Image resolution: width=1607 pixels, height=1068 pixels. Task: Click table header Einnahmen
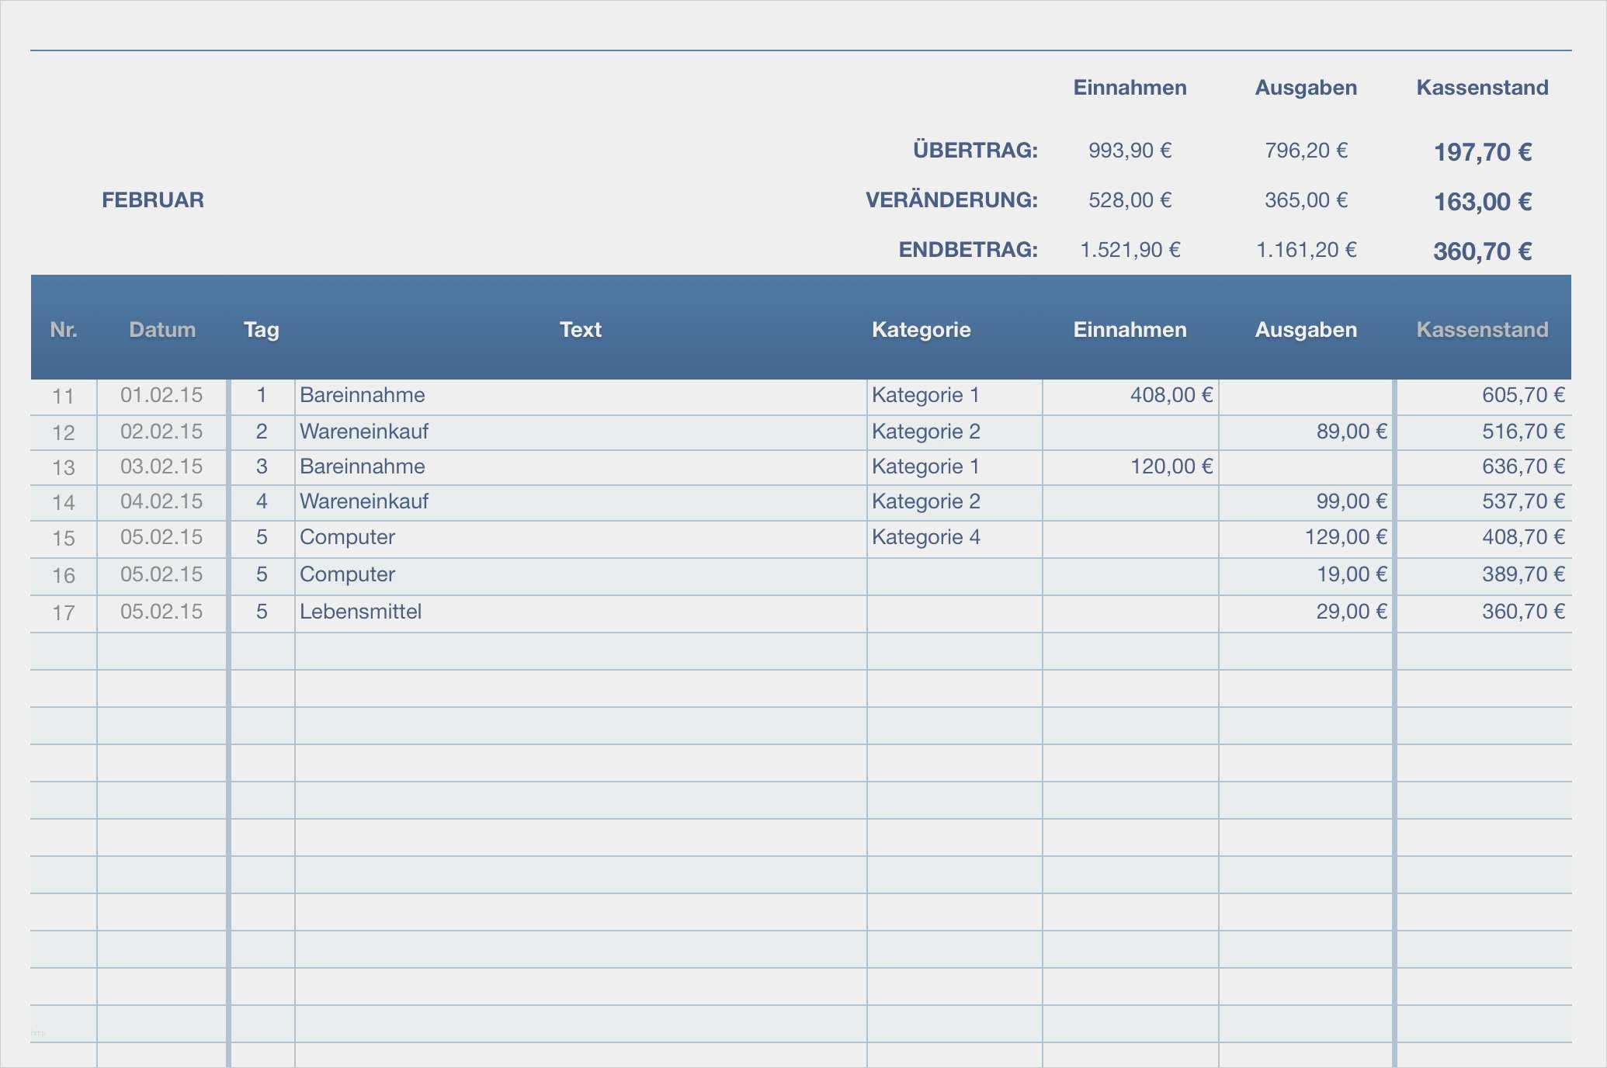(x=1130, y=330)
